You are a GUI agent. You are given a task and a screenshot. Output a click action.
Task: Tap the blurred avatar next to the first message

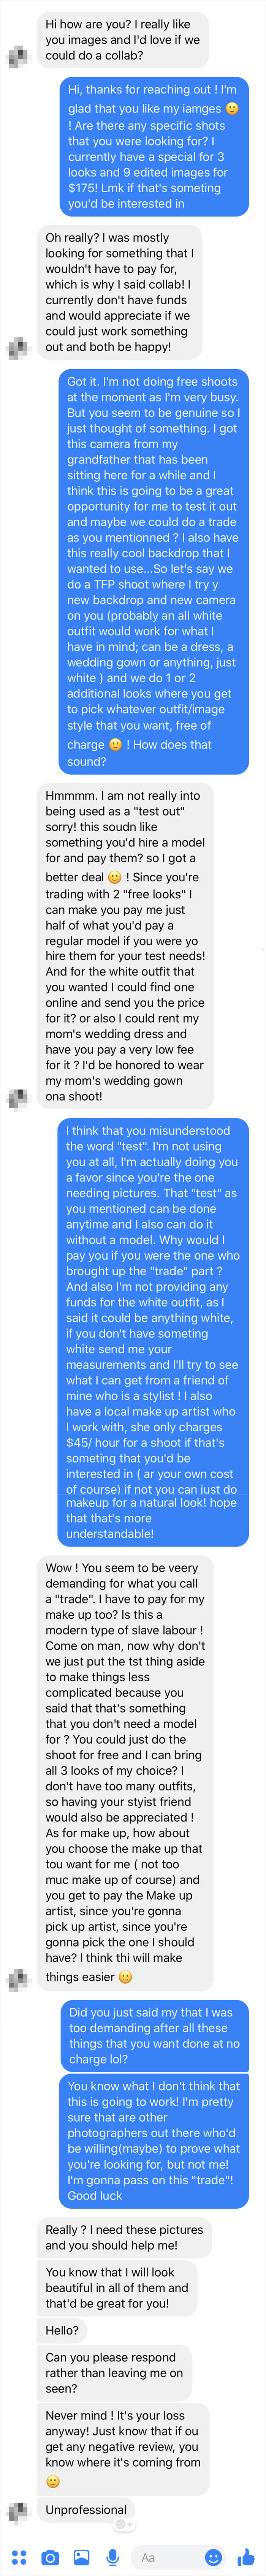point(18,55)
